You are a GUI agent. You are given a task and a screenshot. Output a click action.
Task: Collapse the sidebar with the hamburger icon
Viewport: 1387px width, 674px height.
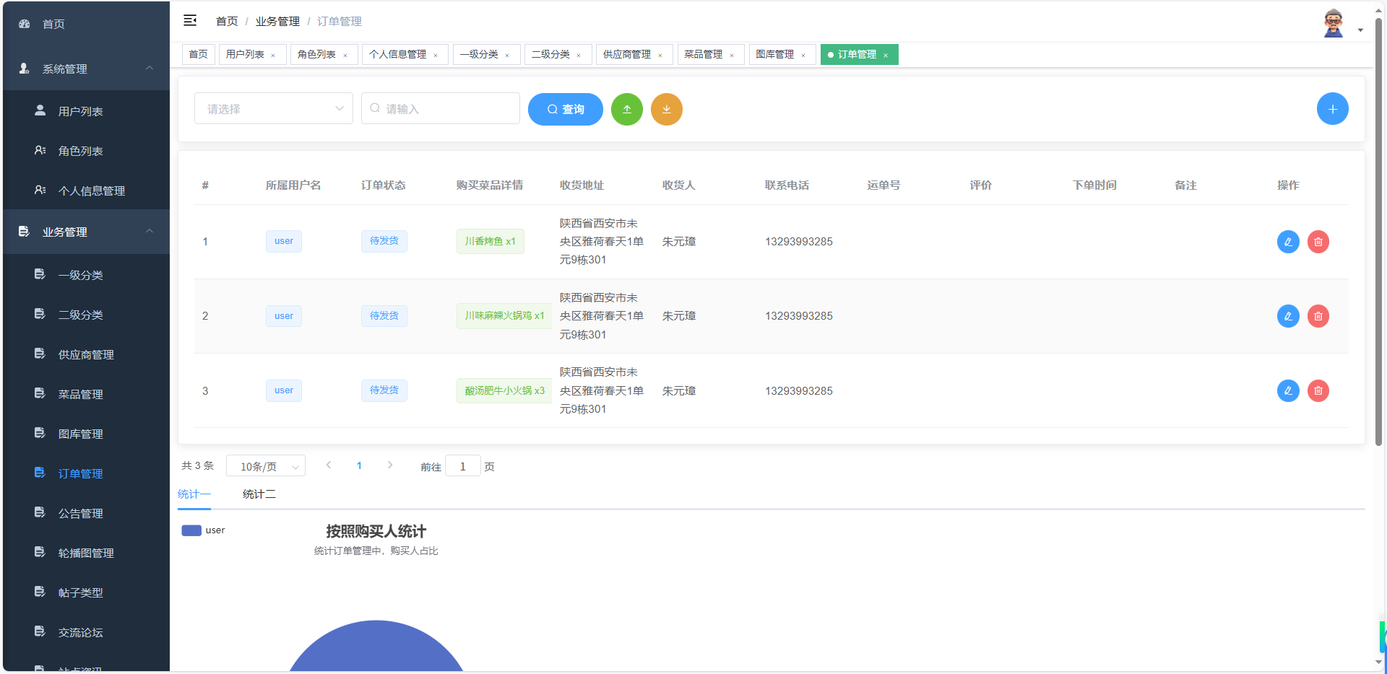click(190, 20)
